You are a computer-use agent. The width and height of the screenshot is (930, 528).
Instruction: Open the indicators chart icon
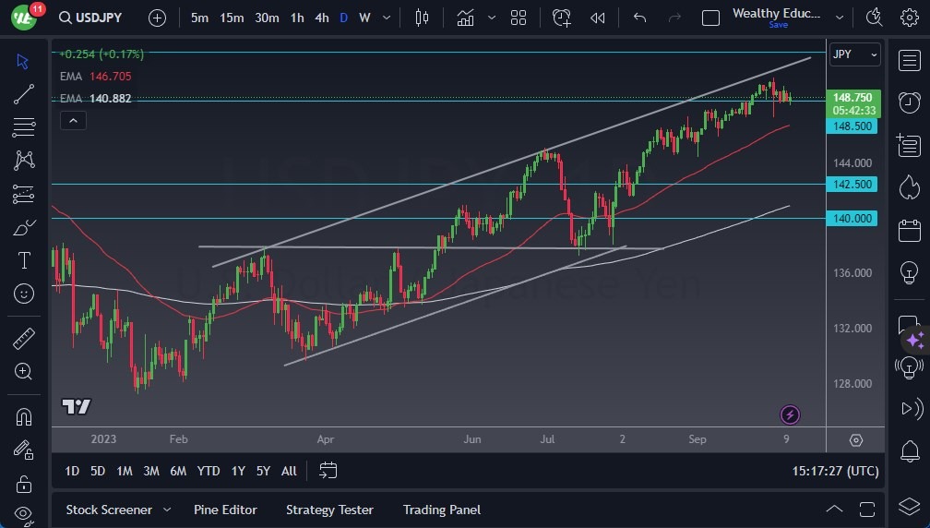pos(465,18)
